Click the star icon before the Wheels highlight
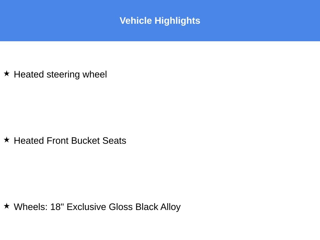This screenshot has width=320, height=240. (7, 206)
